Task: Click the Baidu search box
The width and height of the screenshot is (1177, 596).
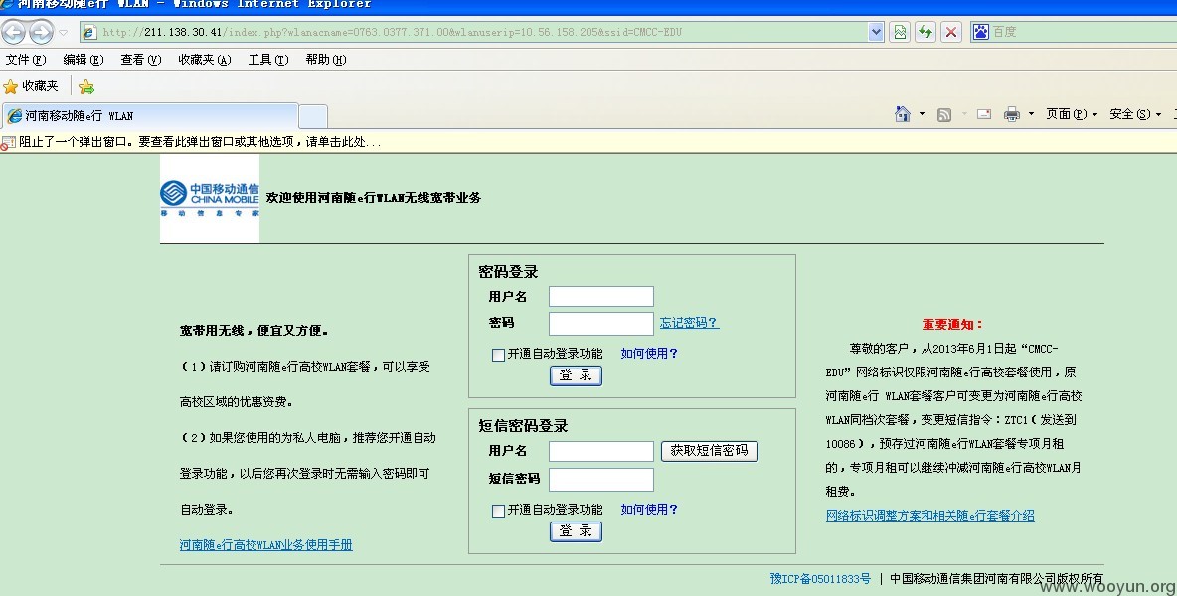Action: click(x=1084, y=32)
